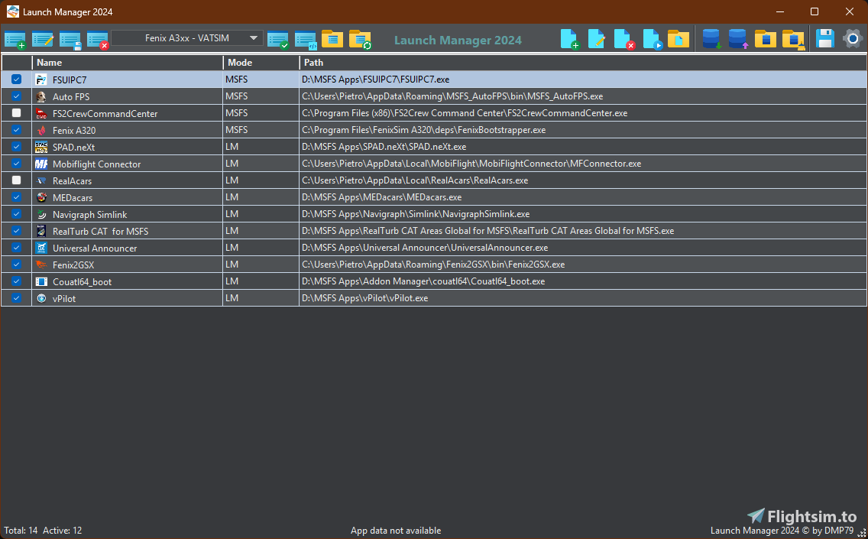Sort by the Mode column header

point(261,63)
